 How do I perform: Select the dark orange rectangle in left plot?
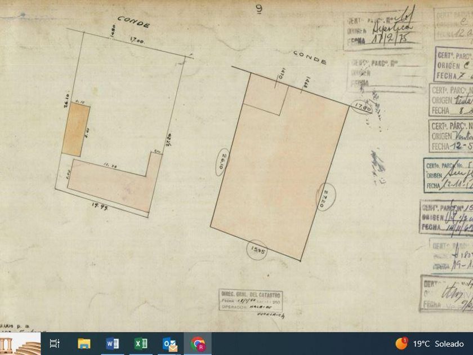point(75,130)
